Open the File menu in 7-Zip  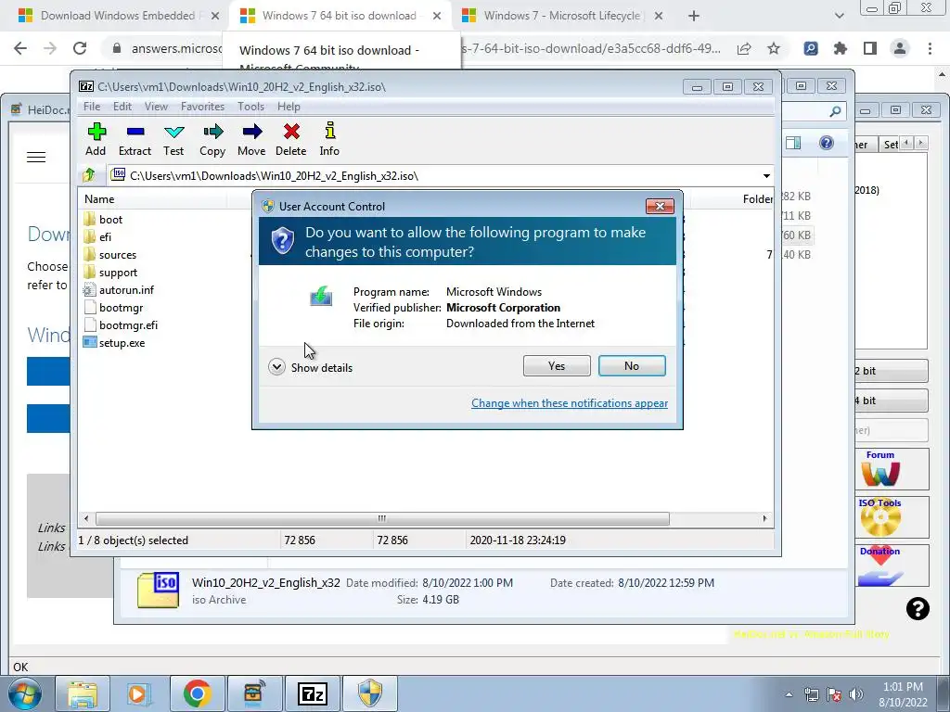(x=92, y=107)
